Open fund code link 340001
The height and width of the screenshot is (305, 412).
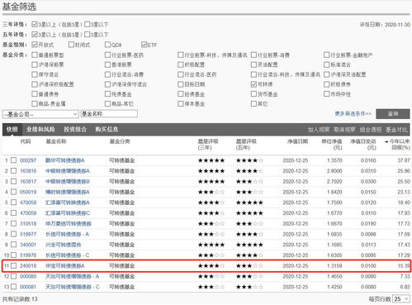(x=28, y=245)
